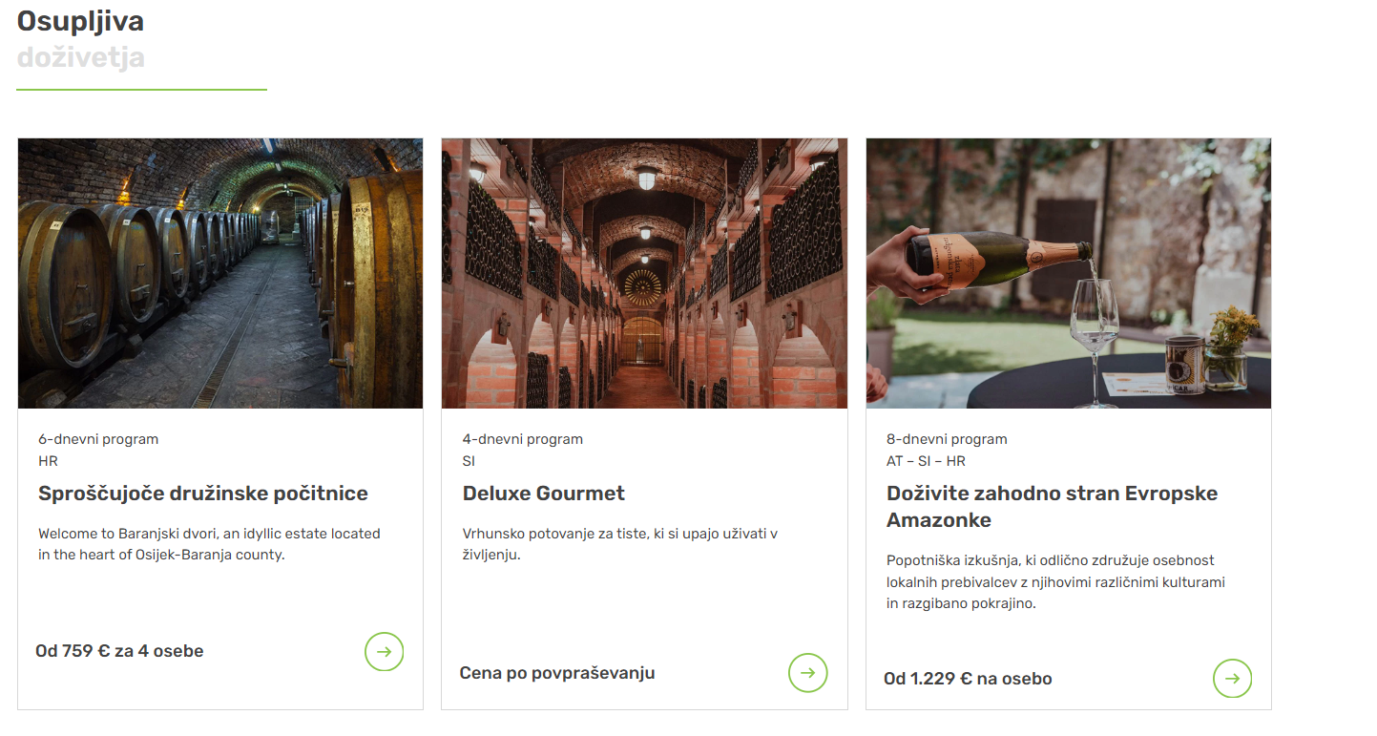This screenshot has height=736, width=1377.
Task: Select the Od 1.229 € na osebo price
Action: click(x=968, y=679)
